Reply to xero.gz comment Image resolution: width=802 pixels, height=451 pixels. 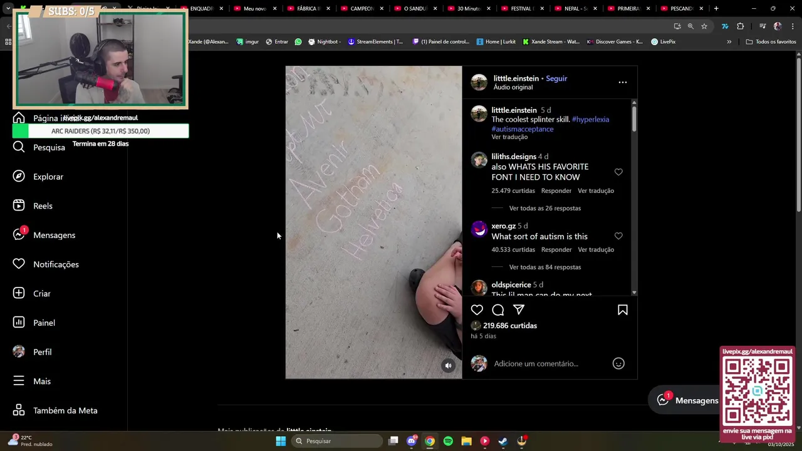click(x=556, y=249)
